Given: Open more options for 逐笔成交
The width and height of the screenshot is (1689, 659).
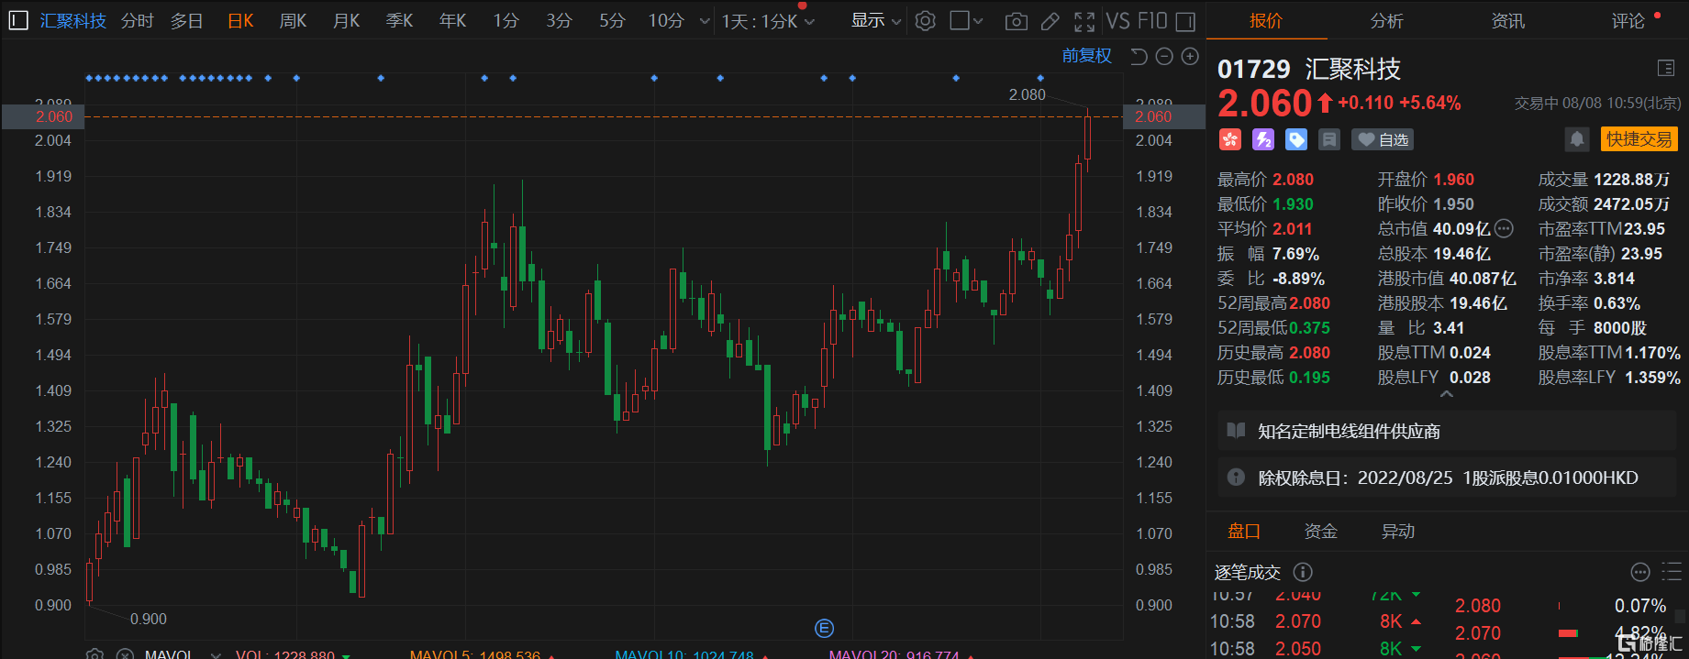Looking at the screenshot, I should tap(1640, 572).
